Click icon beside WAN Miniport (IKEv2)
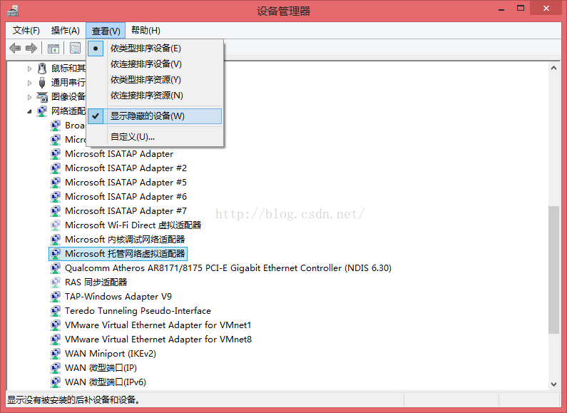Screen dimensions: 567x413 click(56, 354)
